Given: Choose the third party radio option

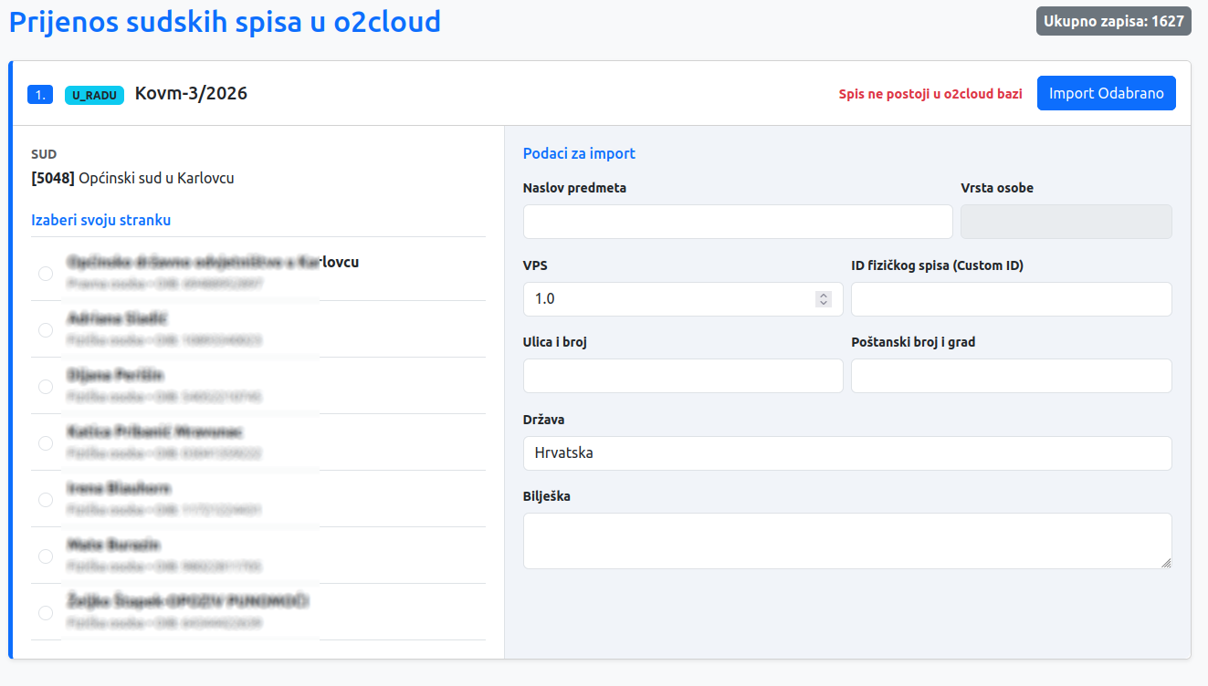Looking at the screenshot, I should [x=46, y=387].
